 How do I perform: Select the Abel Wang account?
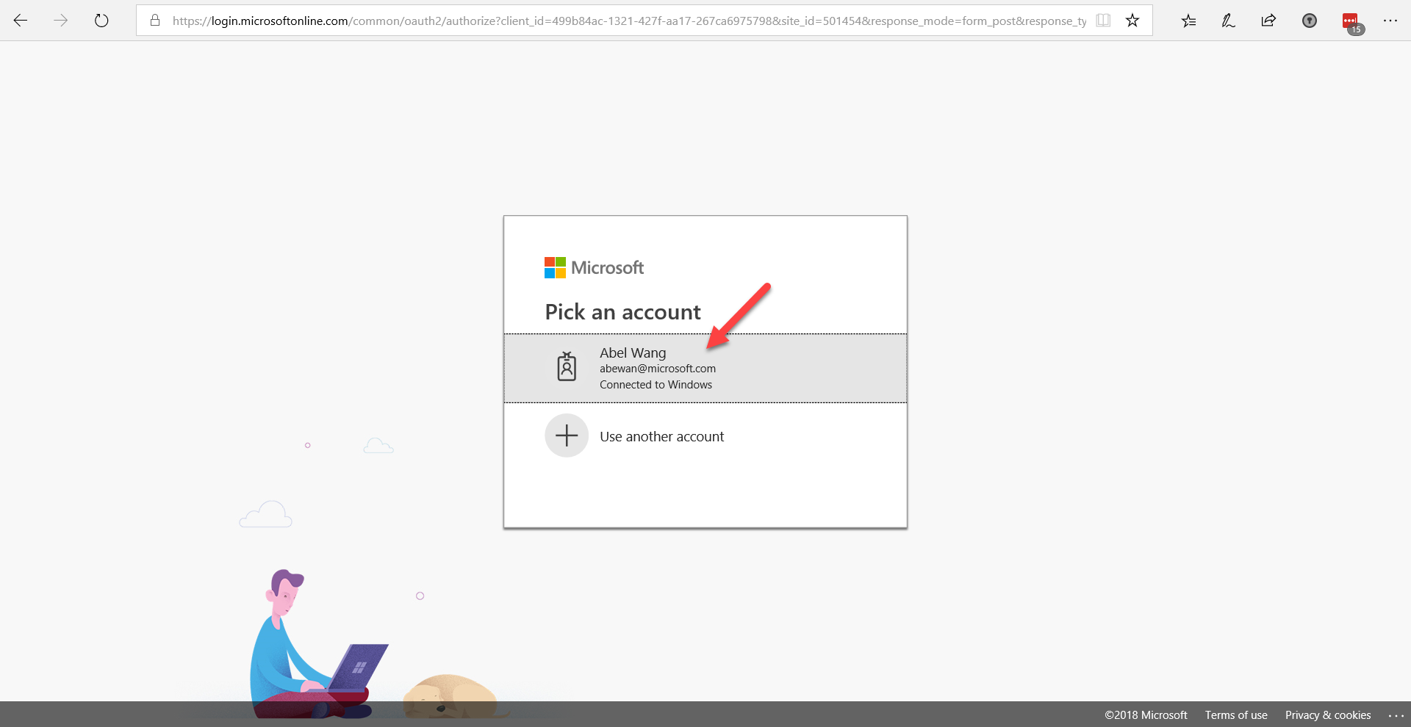(x=705, y=368)
